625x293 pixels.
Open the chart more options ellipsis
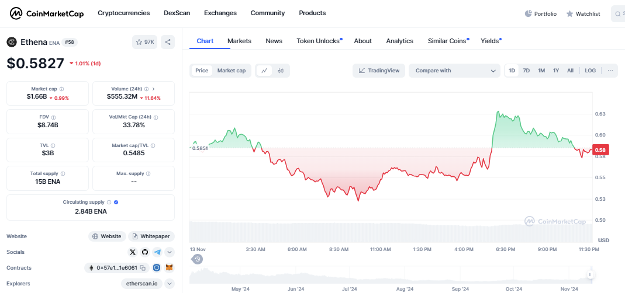click(610, 71)
